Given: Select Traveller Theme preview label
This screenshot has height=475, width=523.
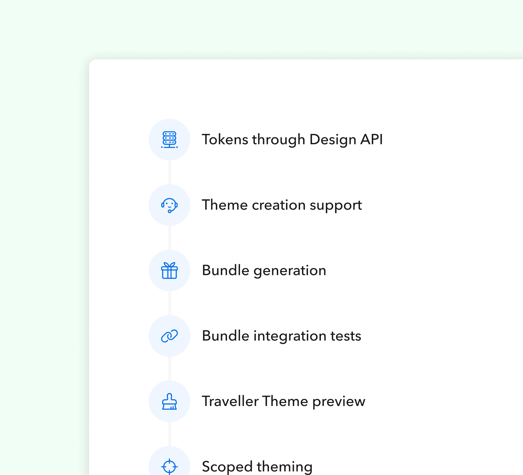Looking at the screenshot, I should point(283,401).
